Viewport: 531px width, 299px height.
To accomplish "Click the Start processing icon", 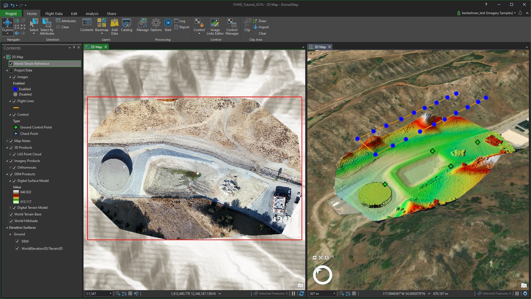I will click(x=168, y=23).
